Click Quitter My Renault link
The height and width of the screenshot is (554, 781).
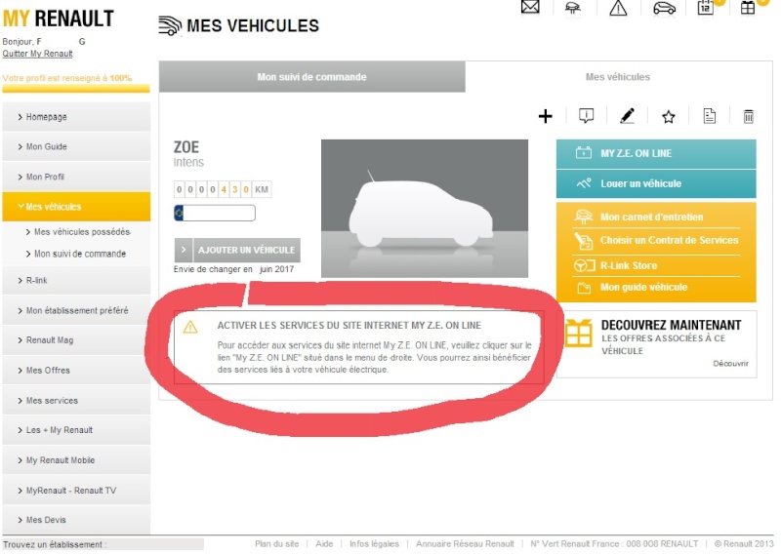(x=37, y=54)
